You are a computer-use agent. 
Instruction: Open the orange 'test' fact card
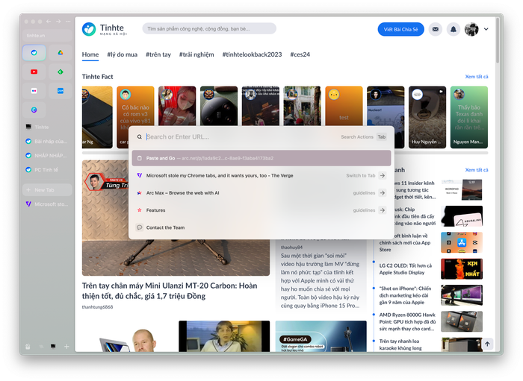click(x=344, y=106)
